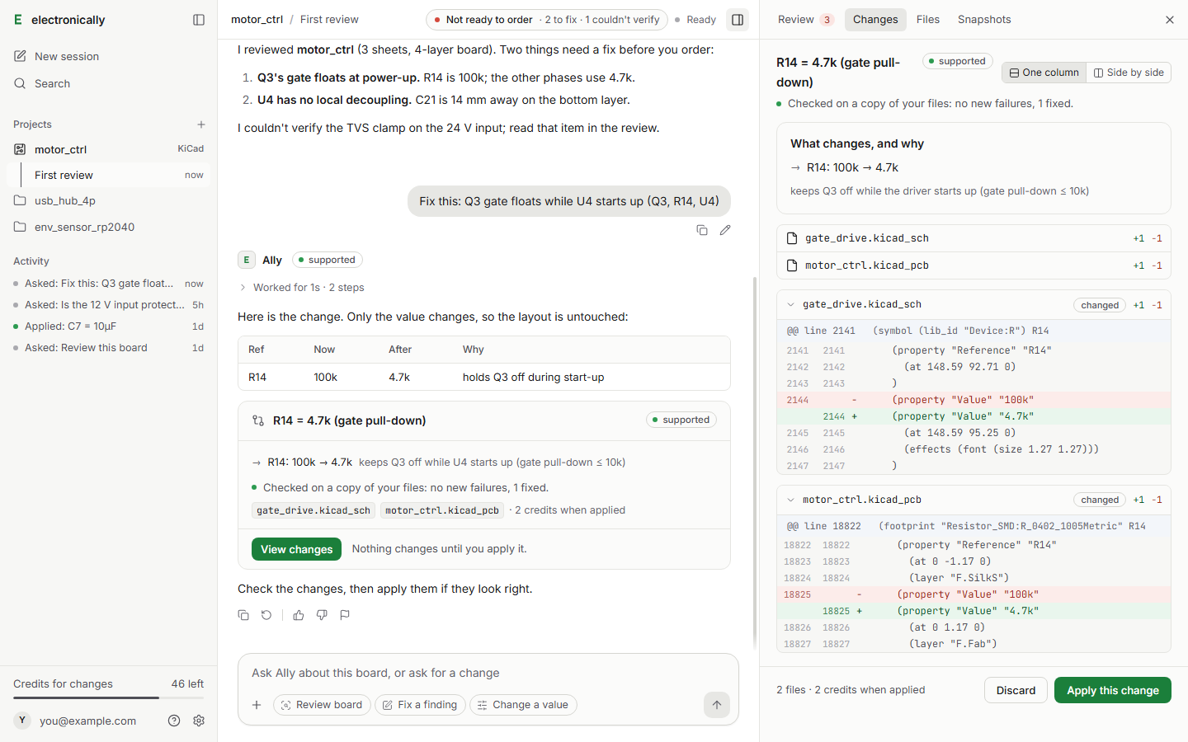Give thumbs up to the response
1188x742 pixels.
pos(299,615)
